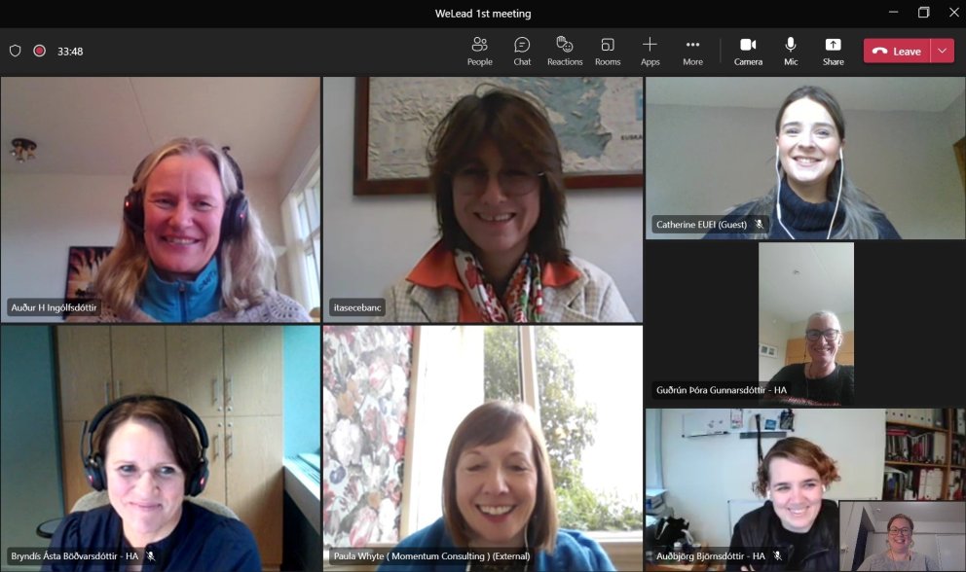Image resolution: width=966 pixels, height=572 pixels.
Task: Click the shield security icon
Action: (x=15, y=51)
